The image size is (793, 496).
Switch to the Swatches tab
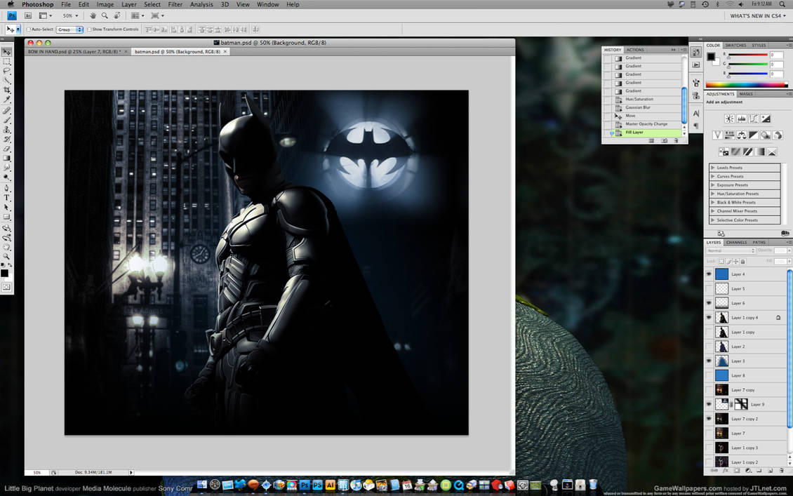pyautogui.click(x=735, y=45)
